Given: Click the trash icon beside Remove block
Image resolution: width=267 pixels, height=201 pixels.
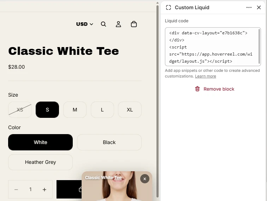Looking at the screenshot, I should [x=197, y=89].
